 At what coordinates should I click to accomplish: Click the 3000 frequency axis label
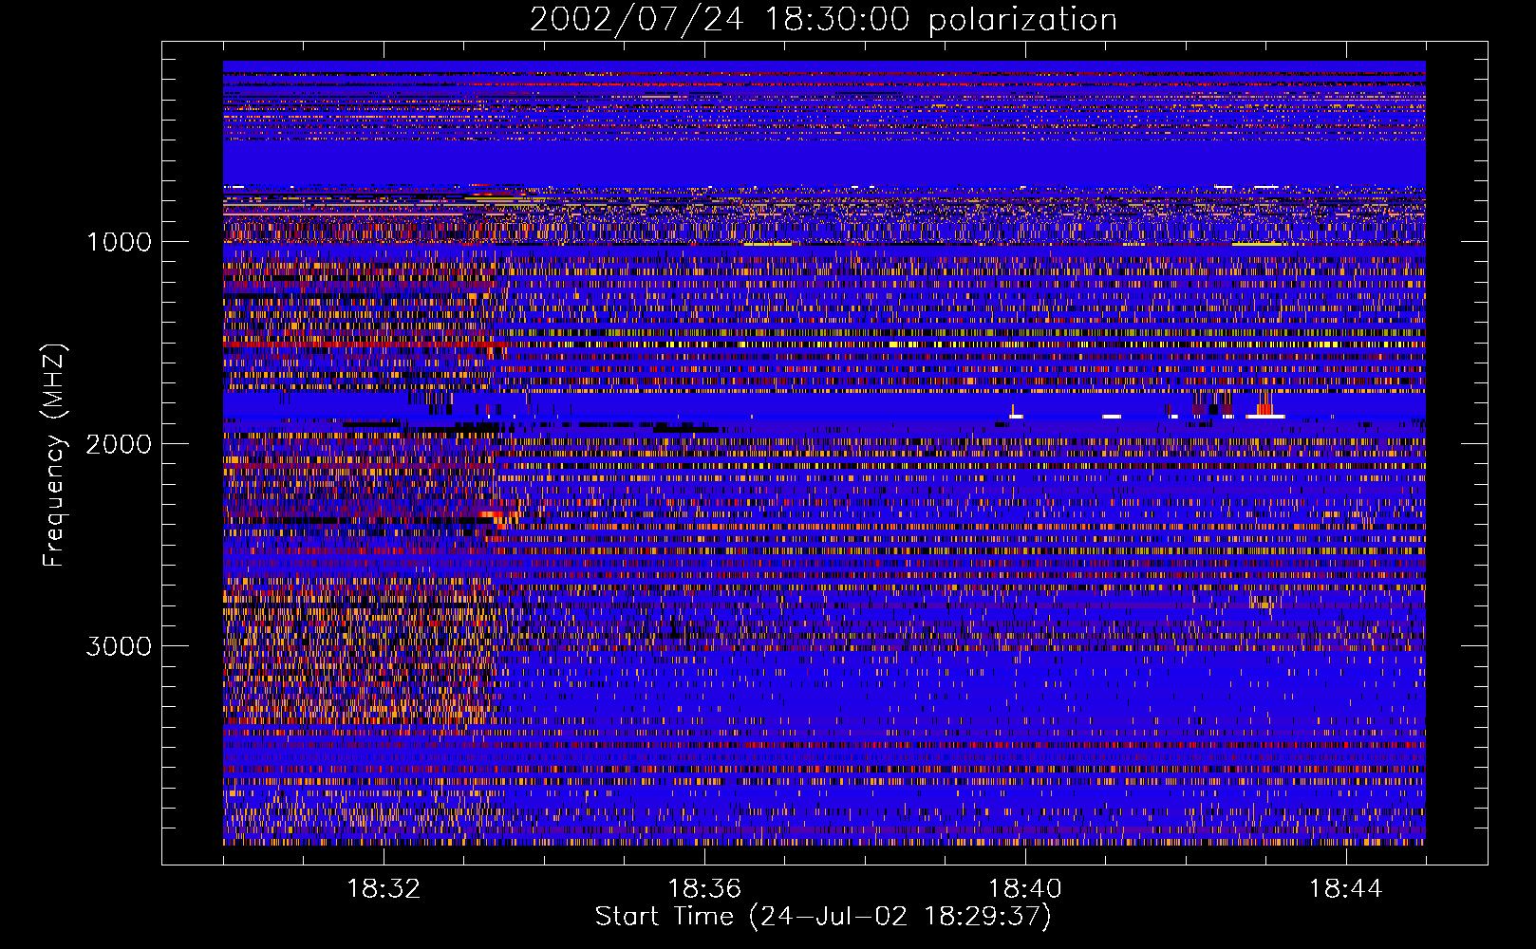[x=120, y=646]
